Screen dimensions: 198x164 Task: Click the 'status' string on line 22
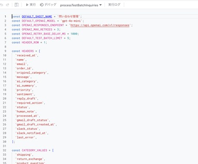click(22, 107)
